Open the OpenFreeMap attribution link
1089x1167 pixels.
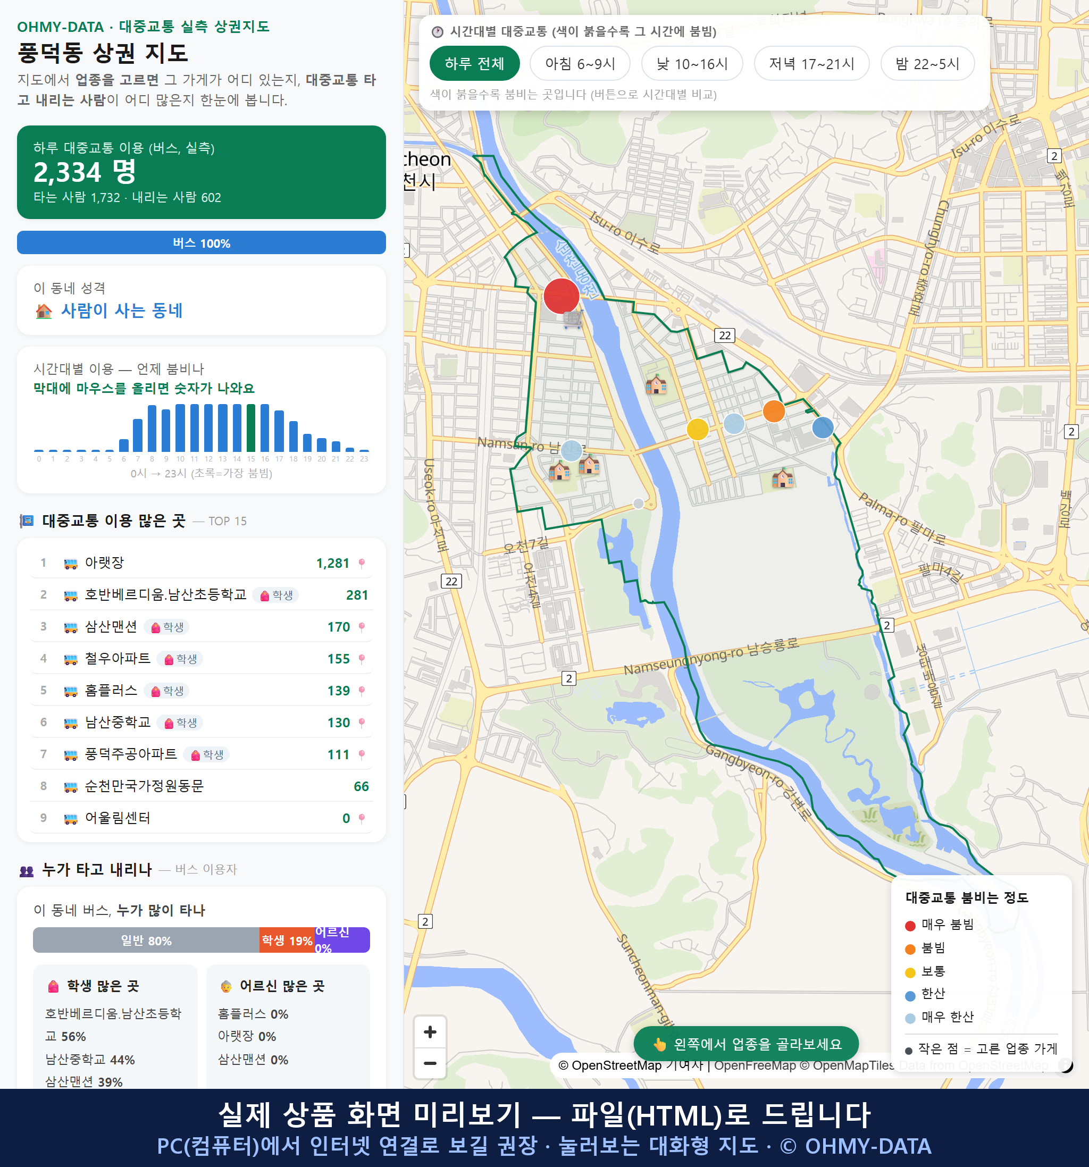(755, 1065)
